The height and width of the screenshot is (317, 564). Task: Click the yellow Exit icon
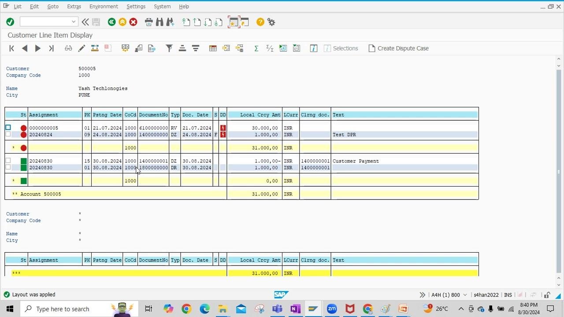point(122,22)
